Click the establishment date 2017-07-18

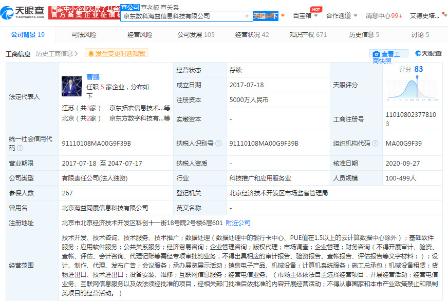(247, 85)
